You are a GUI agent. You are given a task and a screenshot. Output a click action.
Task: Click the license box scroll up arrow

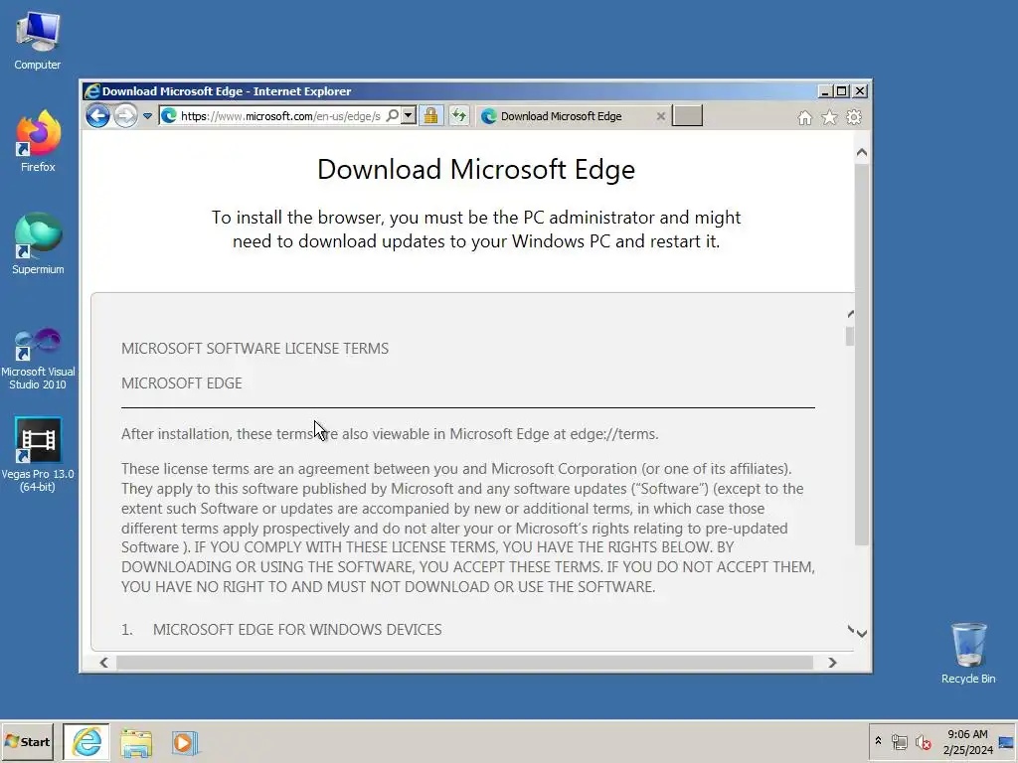[850, 314]
